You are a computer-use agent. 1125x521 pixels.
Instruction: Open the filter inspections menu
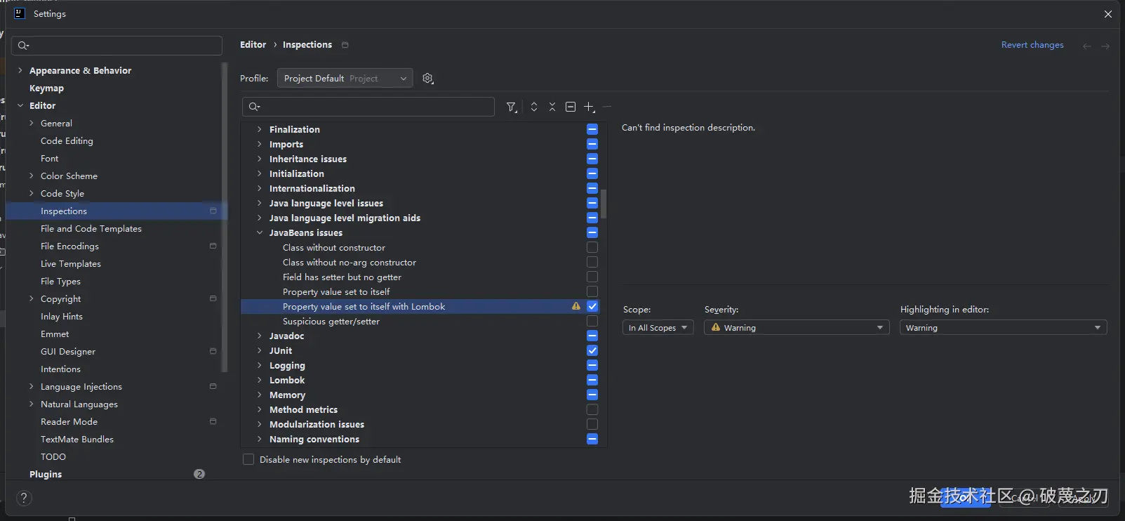(512, 107)
